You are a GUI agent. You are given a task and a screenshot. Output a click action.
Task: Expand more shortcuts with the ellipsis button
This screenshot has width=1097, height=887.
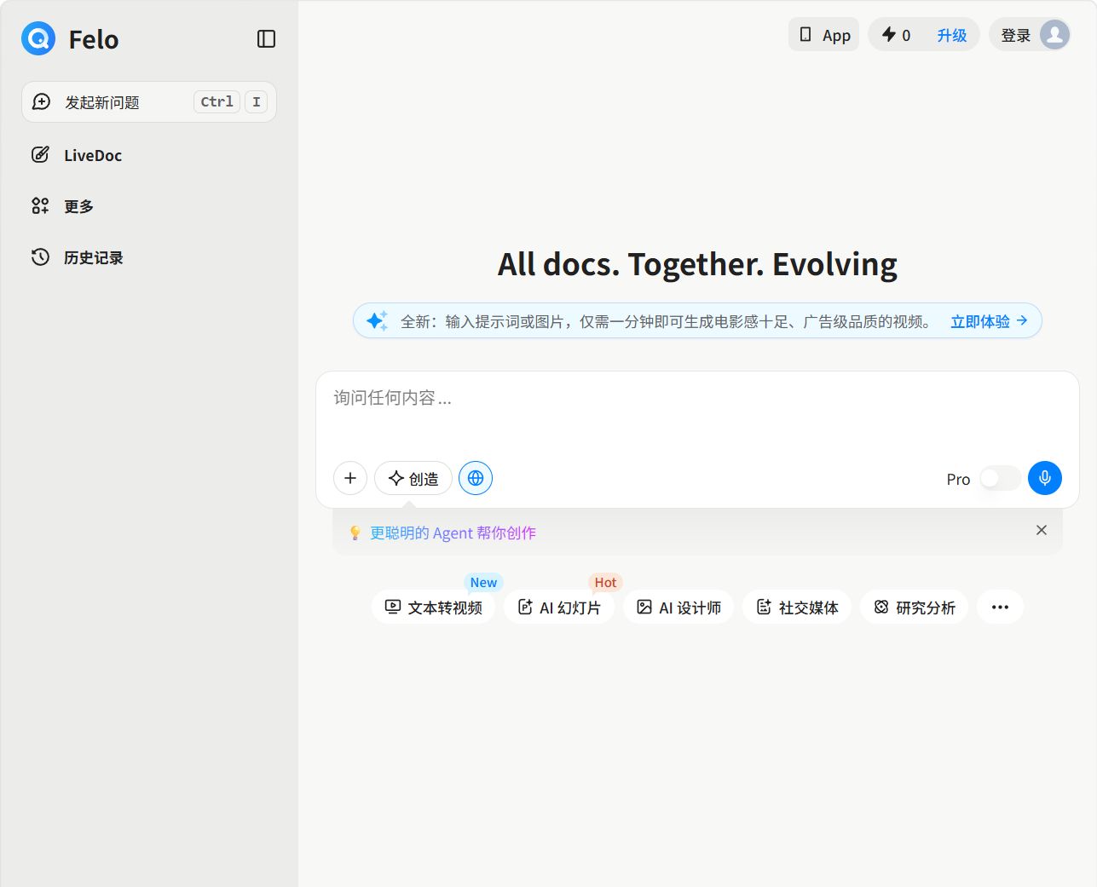(1000, 607)
